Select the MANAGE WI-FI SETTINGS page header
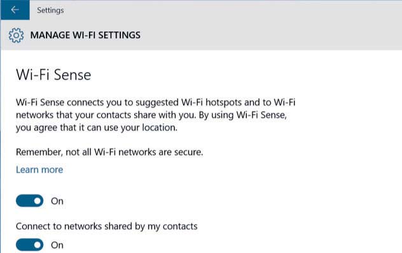This screenshot has height=253, width=402. pos(85,35)
